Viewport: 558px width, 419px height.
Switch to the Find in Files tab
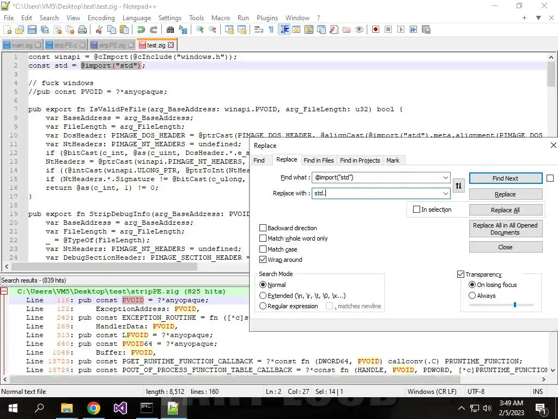click(x=318, y=160)
